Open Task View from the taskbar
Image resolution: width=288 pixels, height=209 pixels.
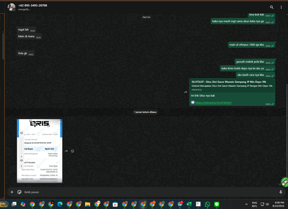(14, 204)
